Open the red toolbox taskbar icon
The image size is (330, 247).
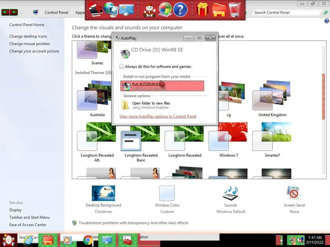pos(128,240)
